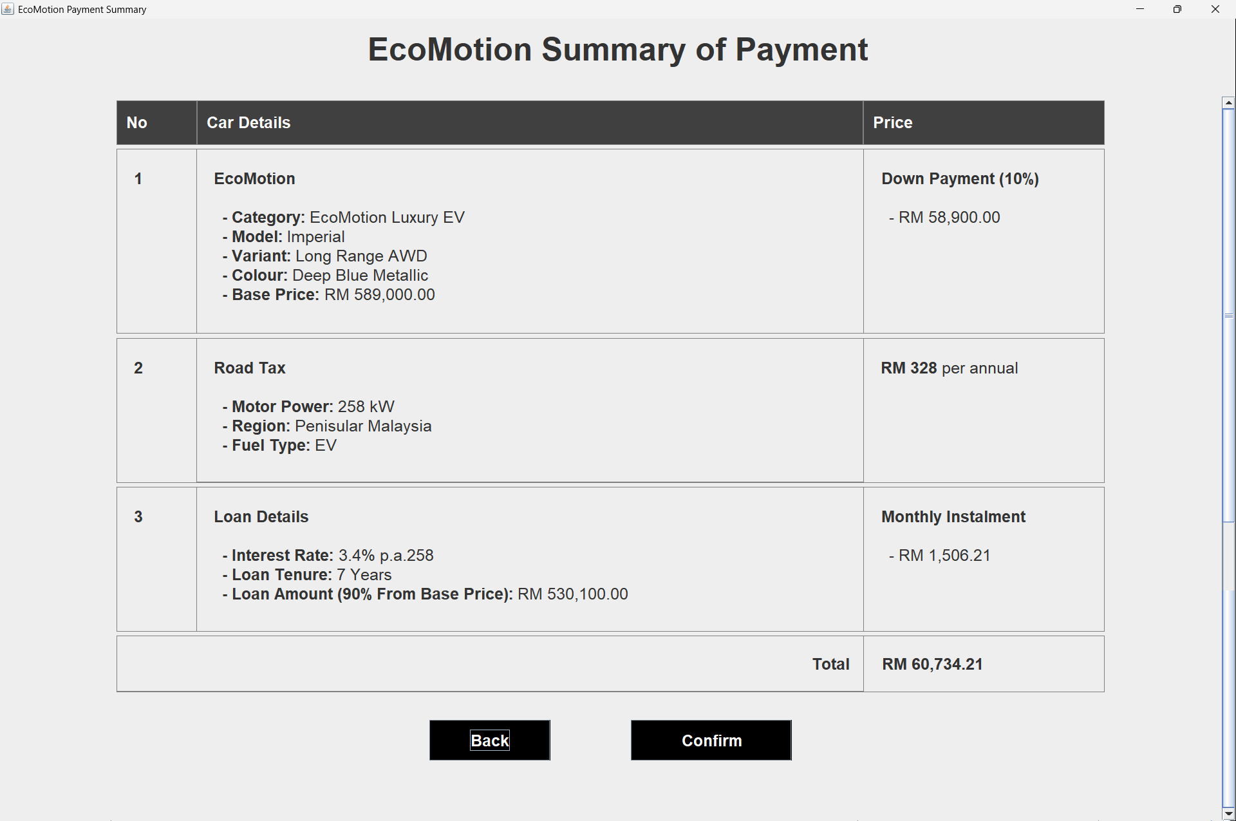Click the Java application icon in title bar
The width and height of the screenshot is (1236, 821).
tap(8, 9)
